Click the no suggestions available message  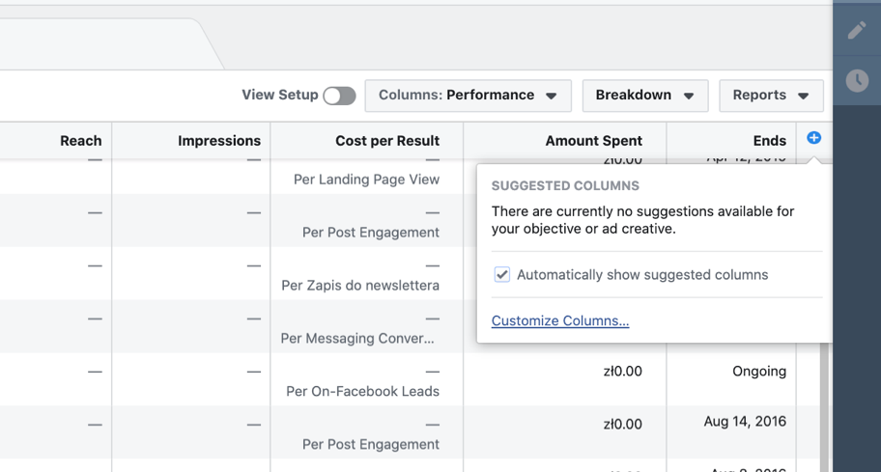(642, 220)
